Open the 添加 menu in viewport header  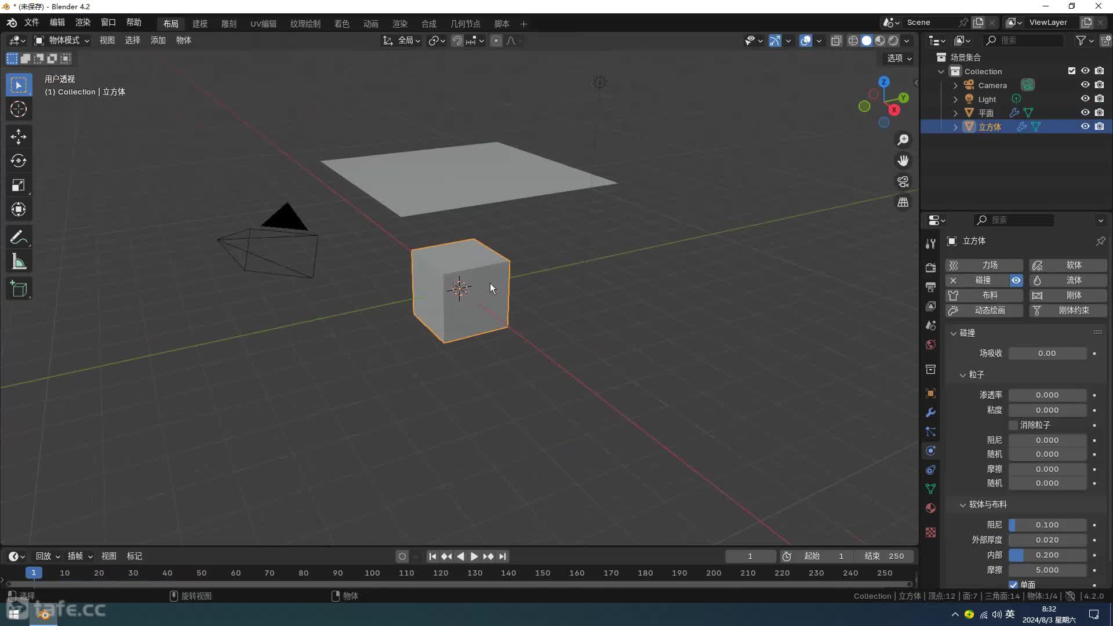coord(158,41)
